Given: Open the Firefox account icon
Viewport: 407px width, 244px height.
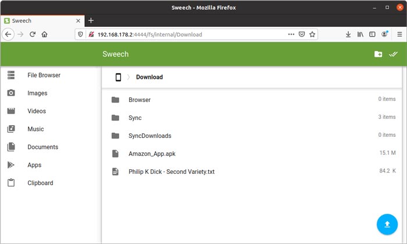Looking at the screenshot, I should 384,34.
